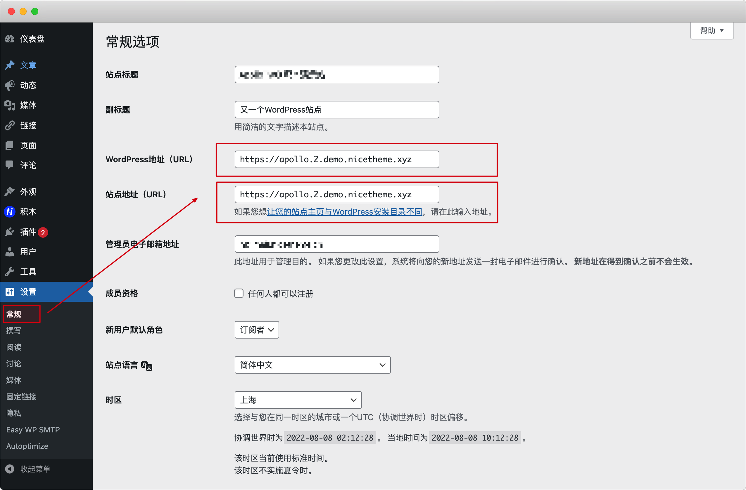This screenshot has width=746, height=490.
Task: Click the UTC time value 2022-08-08 02:12:28
Action: pyautogui.click(x=330, y=438)
